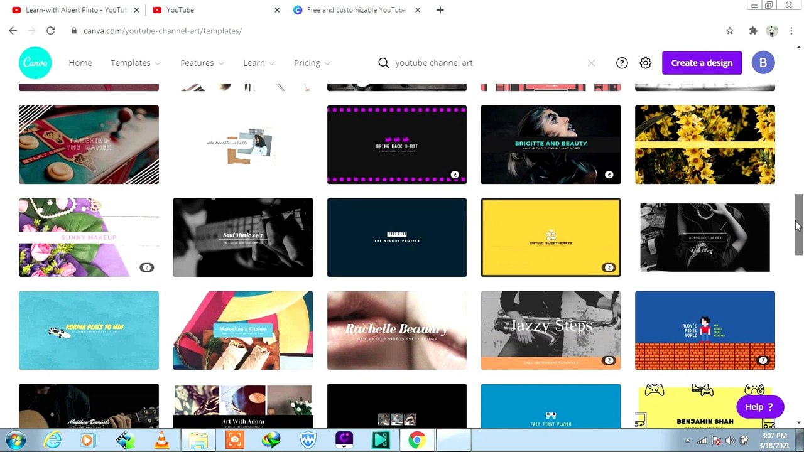Viewport: 804px width, 452px height.
Task: Open Canva settings gear
Action: 646,63
